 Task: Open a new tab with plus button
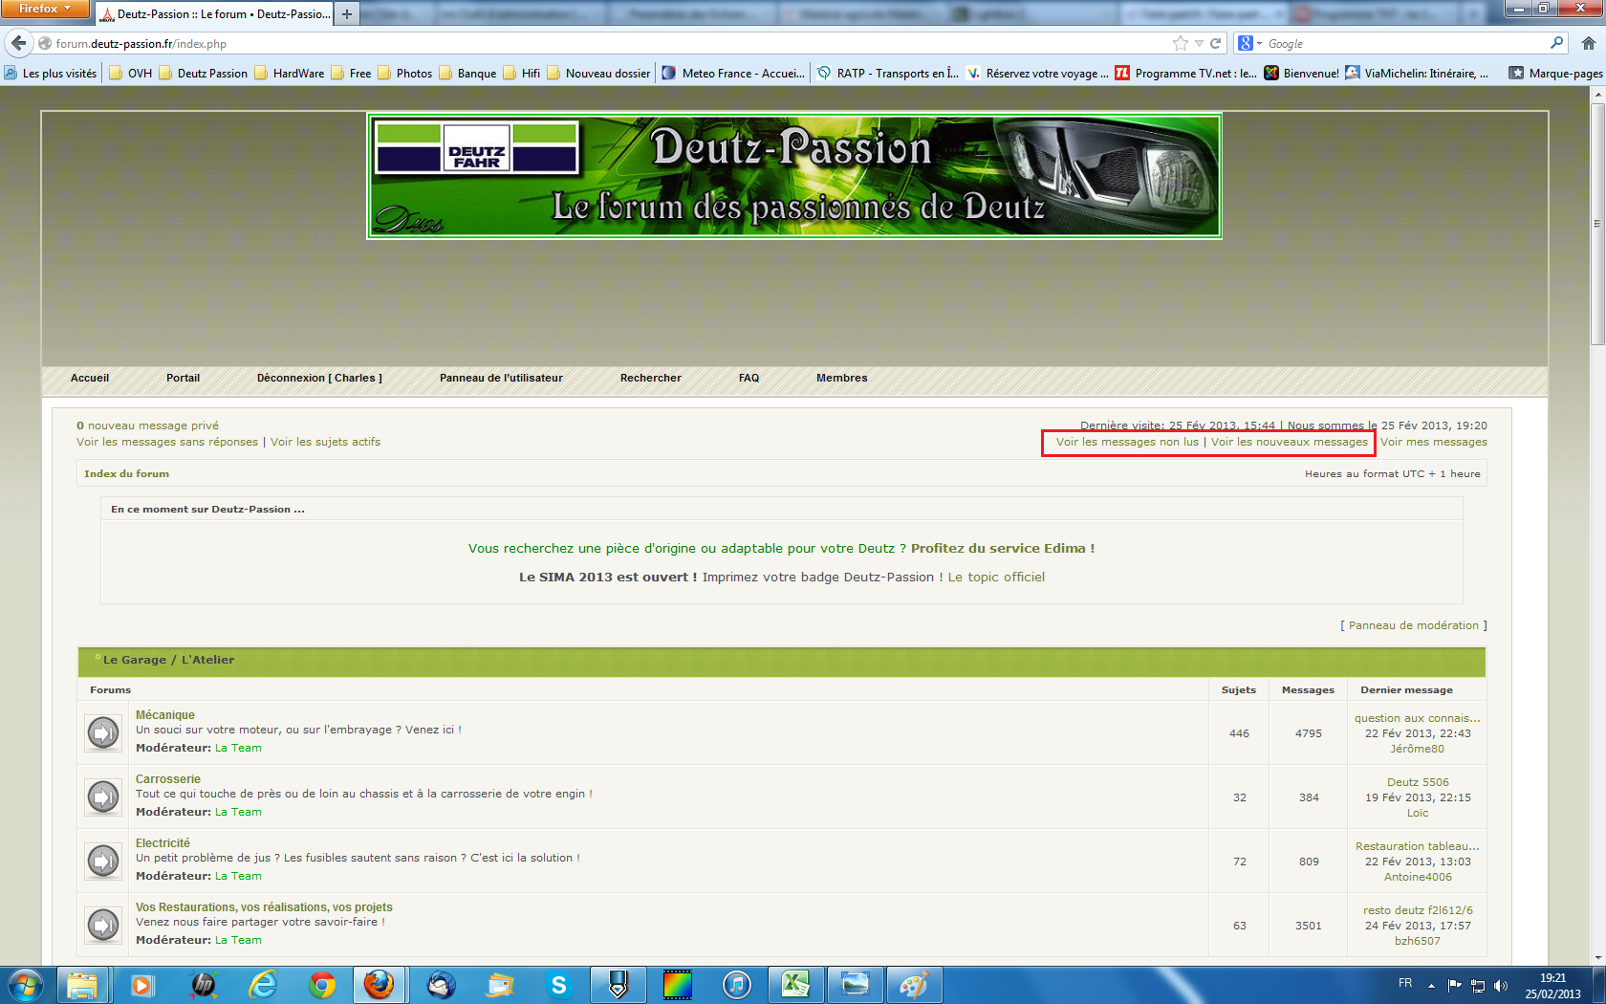tap(347, 13)
